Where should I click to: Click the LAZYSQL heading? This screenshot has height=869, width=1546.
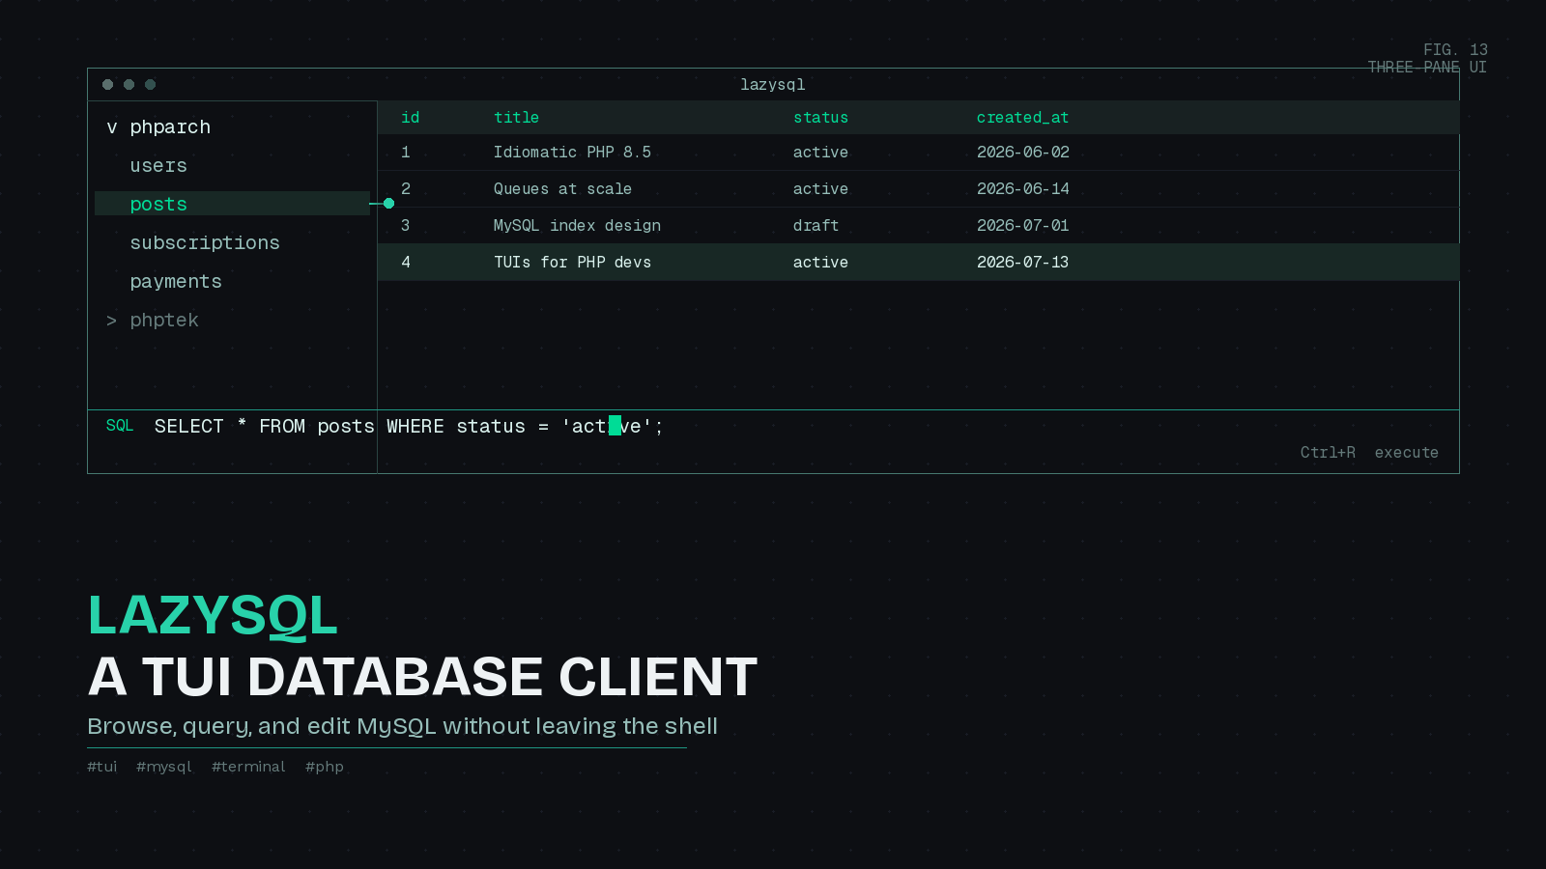pyautogui.click(x=213, y=615)
